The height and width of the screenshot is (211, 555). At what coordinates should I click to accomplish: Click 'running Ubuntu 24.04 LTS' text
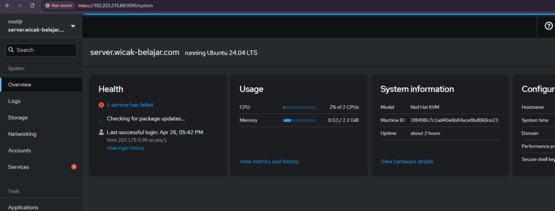pyautogui.click(x=221, y=53)
